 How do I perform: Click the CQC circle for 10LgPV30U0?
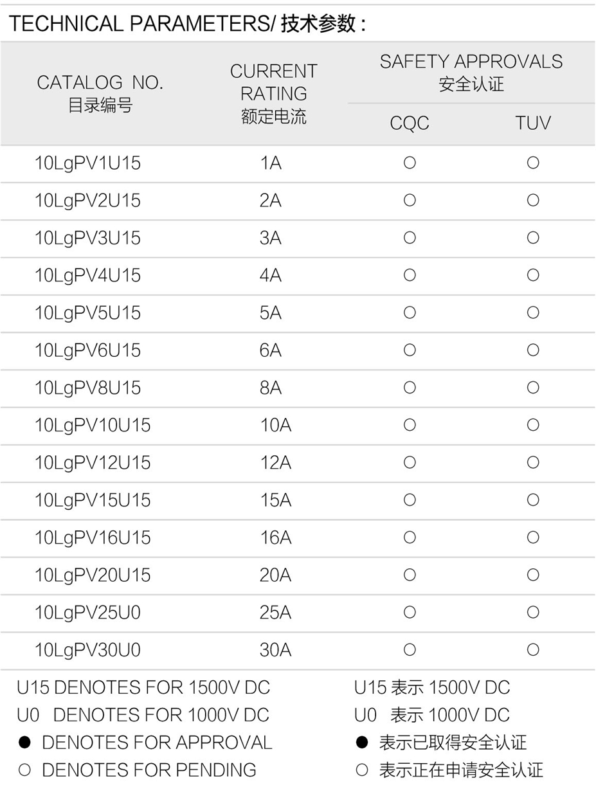[x=410, y=650]
